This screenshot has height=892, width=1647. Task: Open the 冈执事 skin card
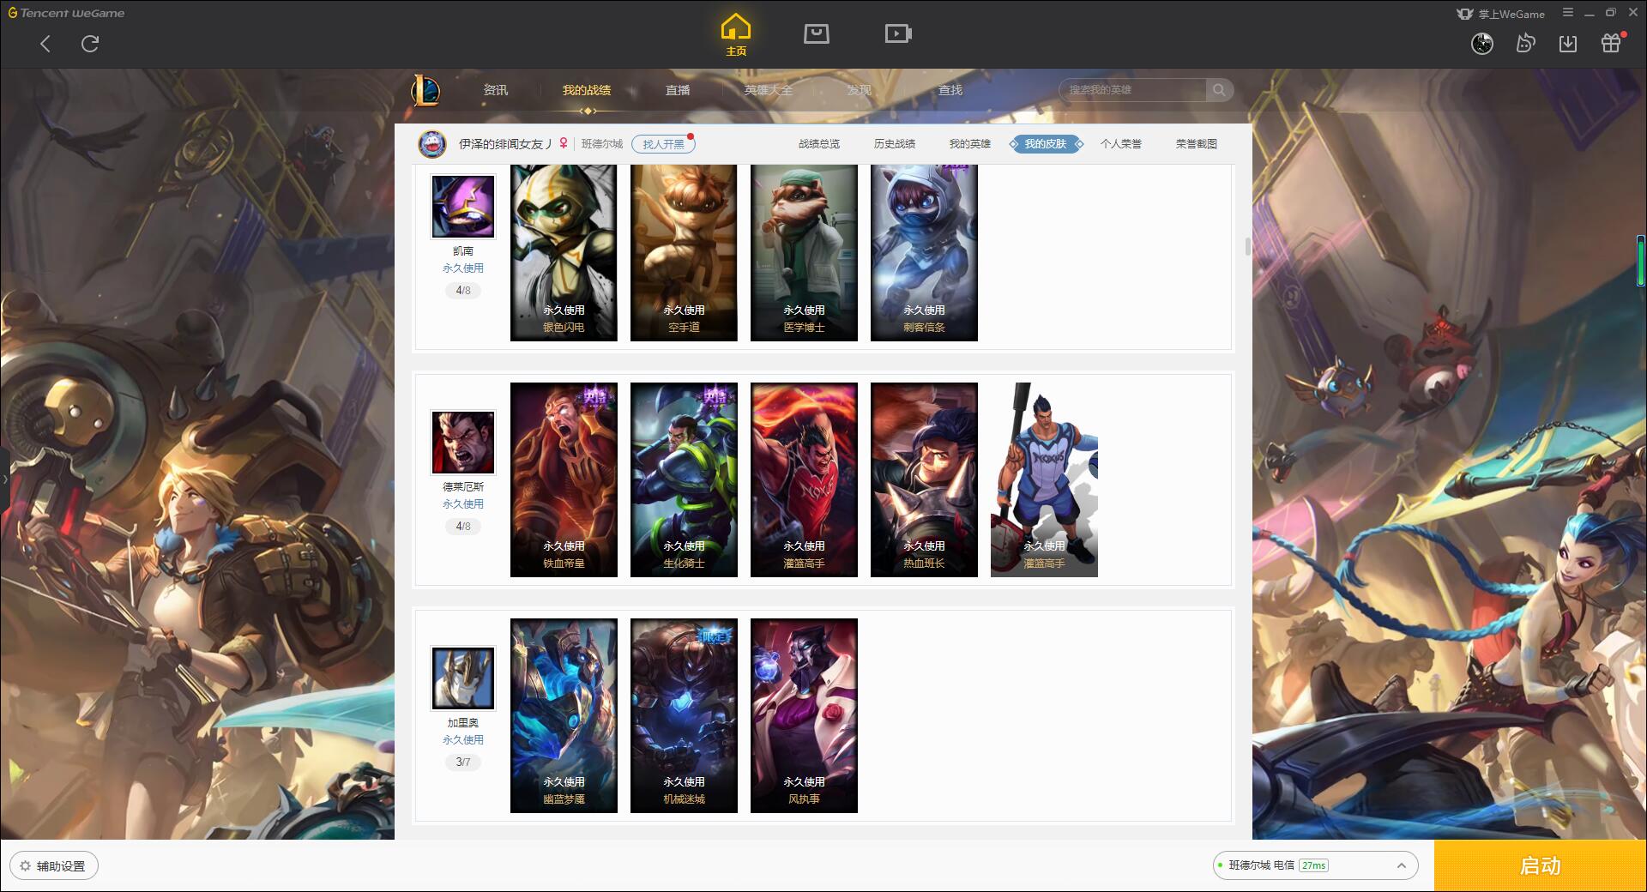click(804, 715)
